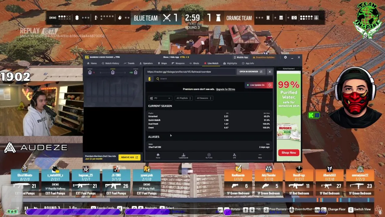Image resolution: width=385 pixels, height=217 pixels.
Task: Open the Maps tab
Action: point(162,63)
